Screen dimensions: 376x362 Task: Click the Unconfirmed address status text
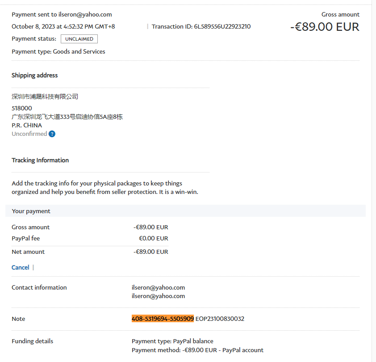[29, 134]
